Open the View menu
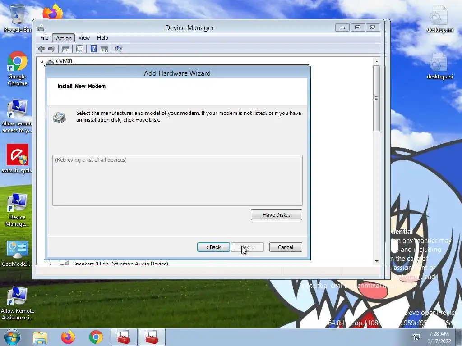 point(84,38)
